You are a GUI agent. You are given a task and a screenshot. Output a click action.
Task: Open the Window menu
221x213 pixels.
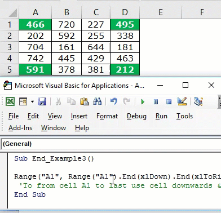click(54, 128)
